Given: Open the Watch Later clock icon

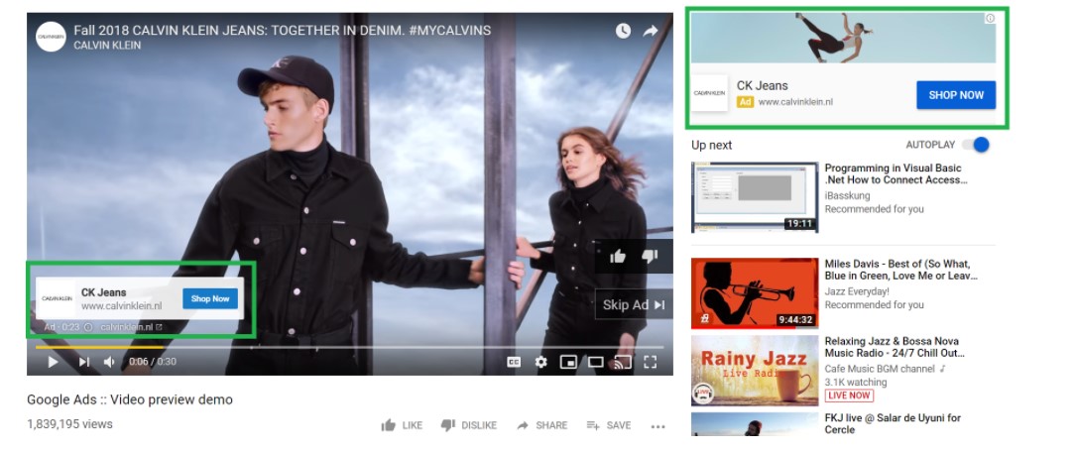Looking at the screenshot, I should [623, 31].
